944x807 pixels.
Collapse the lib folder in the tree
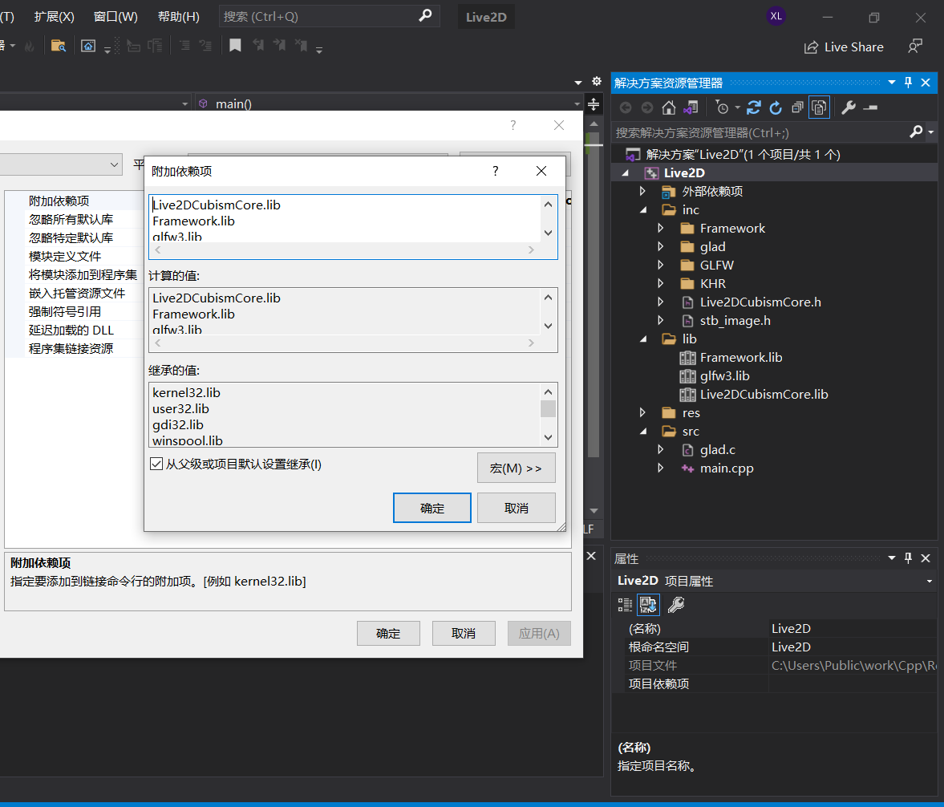[x=643, y=339]
